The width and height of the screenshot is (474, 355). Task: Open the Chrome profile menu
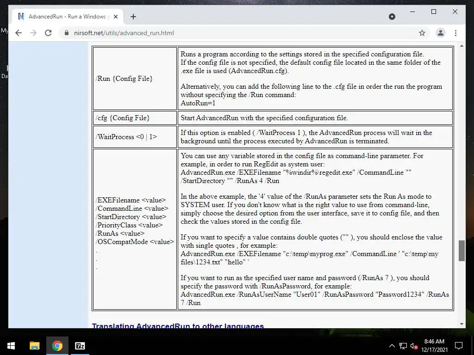[x=441, y=33]
